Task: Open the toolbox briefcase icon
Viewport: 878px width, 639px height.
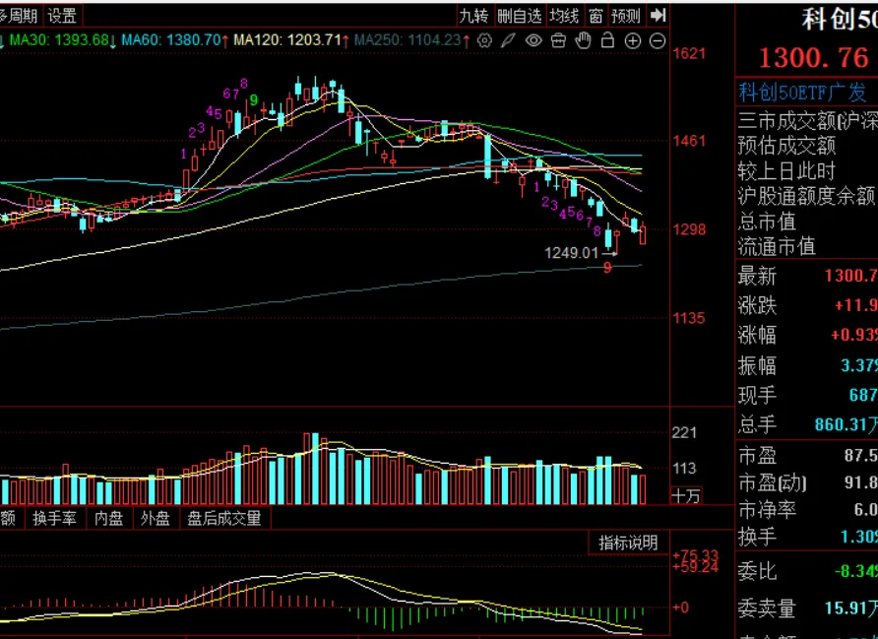Action: coord(558,40)
